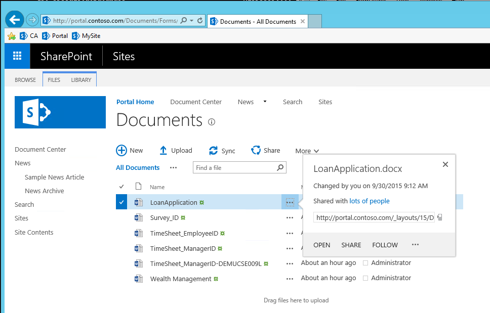Select the All Documents view

pos(138,168)
